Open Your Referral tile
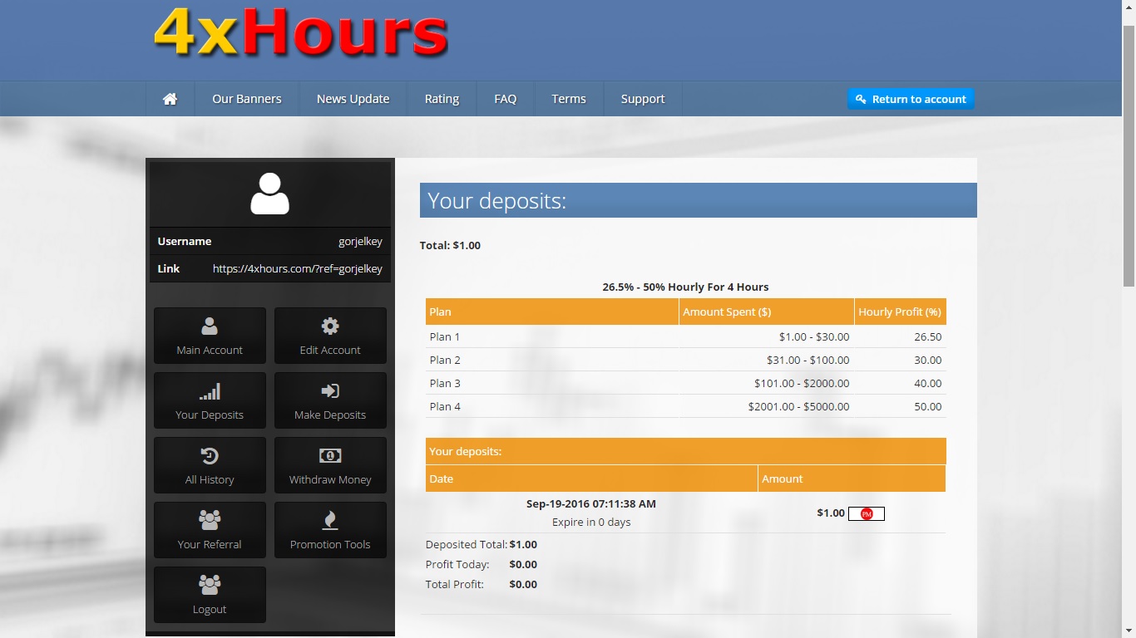The height and width of the screenshot is (638, 1136). [x=210, y=530]
